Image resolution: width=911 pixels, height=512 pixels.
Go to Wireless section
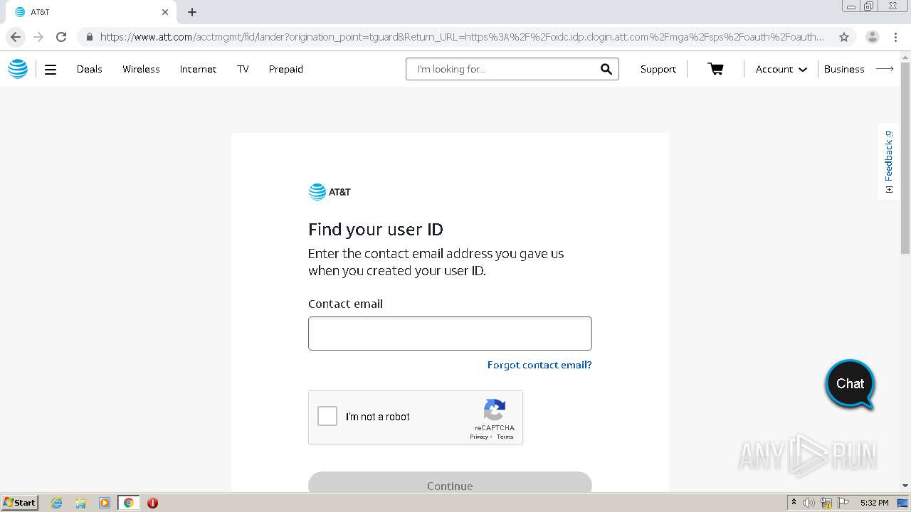pos(141,69)
